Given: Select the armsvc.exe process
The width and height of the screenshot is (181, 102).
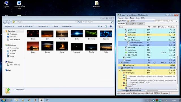Looking at the screenshot, I should [147, 37].
